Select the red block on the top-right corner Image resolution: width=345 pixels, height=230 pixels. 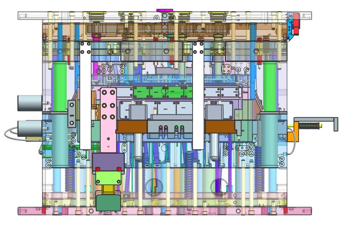click(x=296, y=25)
